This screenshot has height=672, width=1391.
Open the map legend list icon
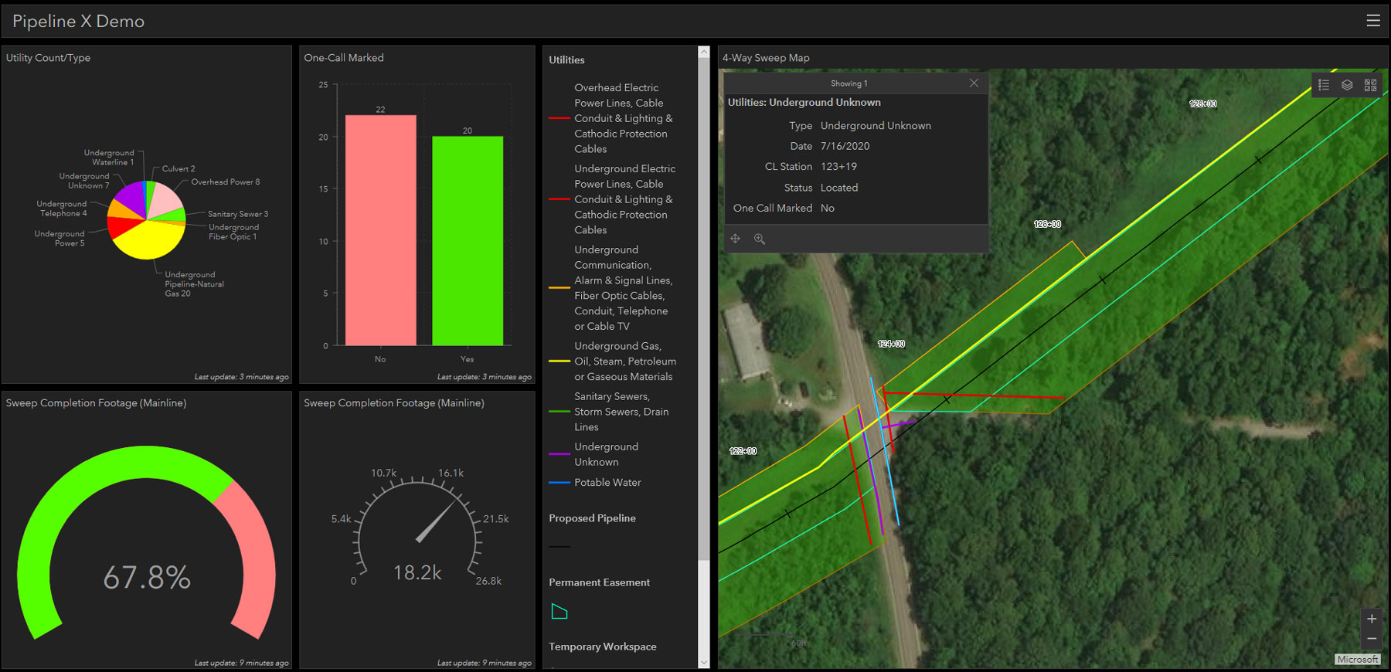[x=1324, y=85]
